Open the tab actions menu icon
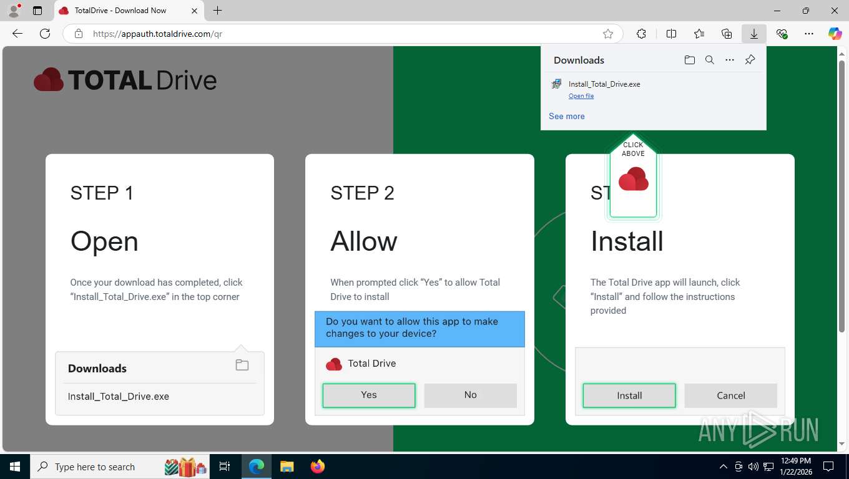The image size is (849, 479). 37,11
